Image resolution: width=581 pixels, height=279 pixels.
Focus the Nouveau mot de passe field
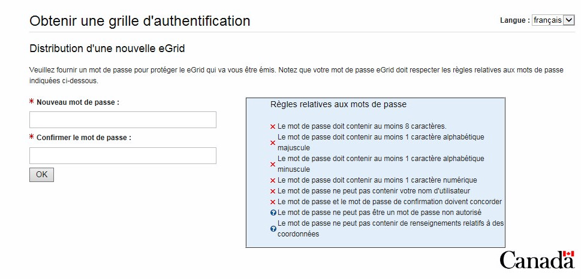tap(122, 120)
